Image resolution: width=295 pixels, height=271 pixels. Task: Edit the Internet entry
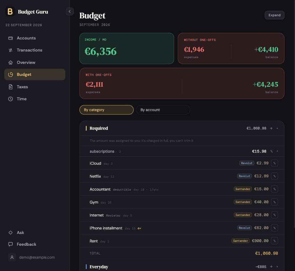click(275, 215)
